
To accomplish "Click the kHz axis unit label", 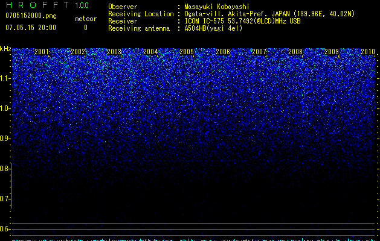I will 5,49.
